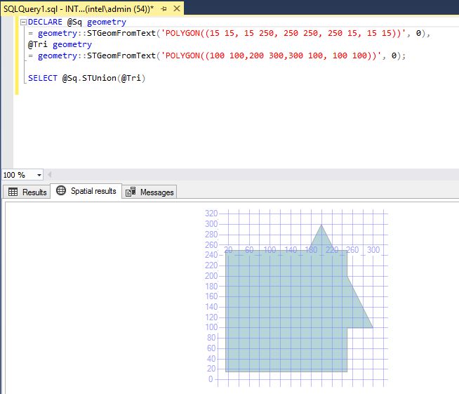Click the Messages tab icon

(x=131, y=192)
